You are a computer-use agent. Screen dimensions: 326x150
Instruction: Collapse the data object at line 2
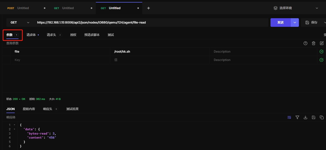pyautogui.click(x=14, y=129)
